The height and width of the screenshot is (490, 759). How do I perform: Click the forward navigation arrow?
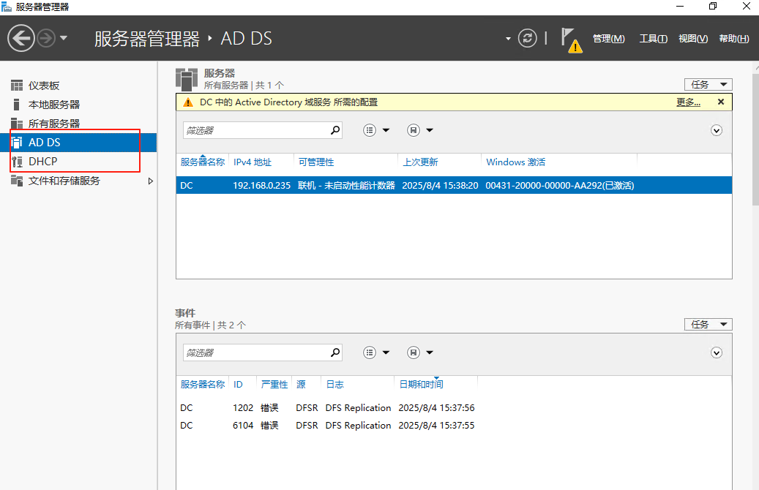click(x=46, y=38)
